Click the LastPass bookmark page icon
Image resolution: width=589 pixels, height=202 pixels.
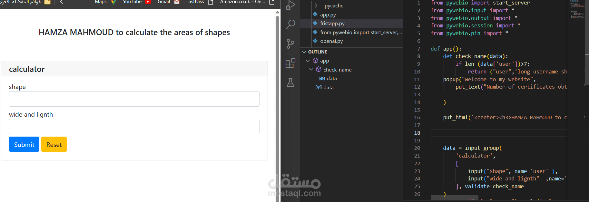(x=211, y=2)
